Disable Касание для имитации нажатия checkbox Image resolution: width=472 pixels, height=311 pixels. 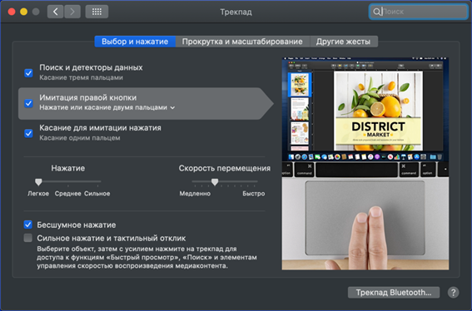(x=28, y=133)
